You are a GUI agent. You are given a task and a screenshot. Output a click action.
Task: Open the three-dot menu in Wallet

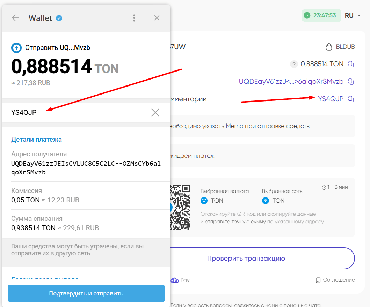[134, 18]
